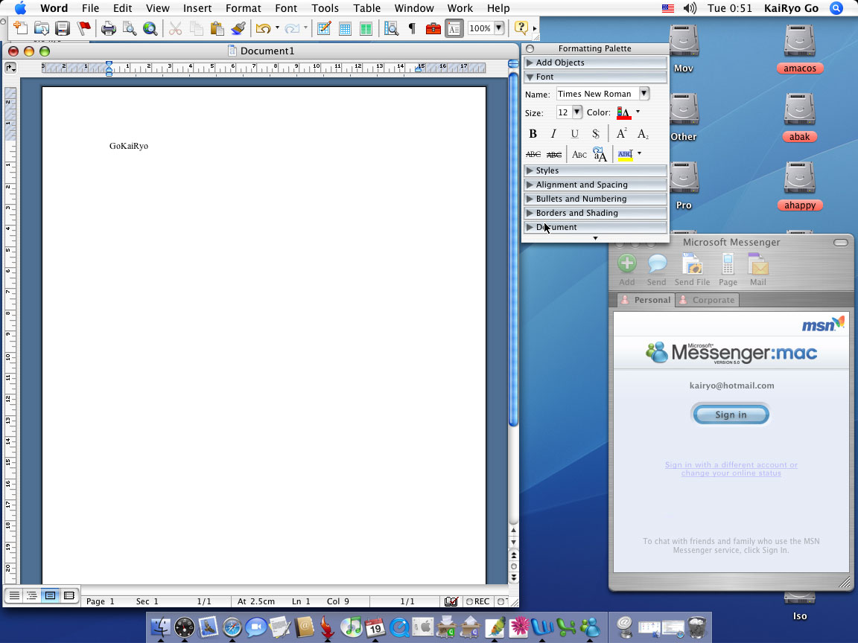Screen dimensions: 858x643
Task: Click the Insert Table grid icon
Action: click(x=345, y=28)
